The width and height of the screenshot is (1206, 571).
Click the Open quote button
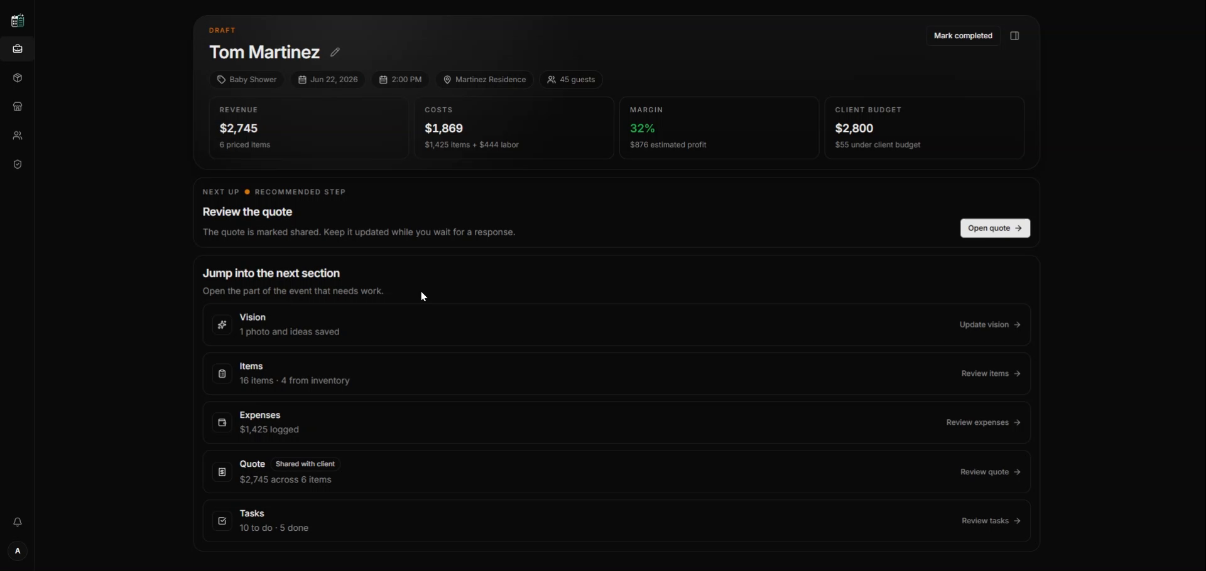point(995,228)
